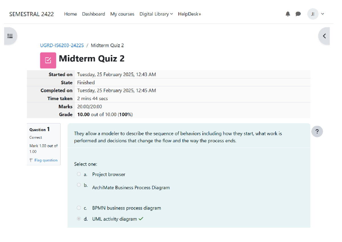
Task: Open HelpDesk+ menu item
Action: click(x=190, y=14)
